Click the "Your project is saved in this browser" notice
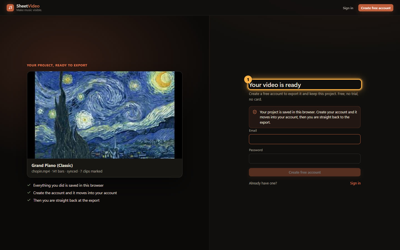Screen dimensions: 400x250 tap(304, 117)
